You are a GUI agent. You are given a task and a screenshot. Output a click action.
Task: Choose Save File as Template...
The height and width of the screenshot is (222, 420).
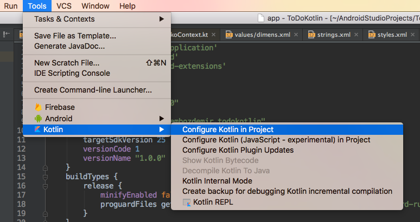[x=97, y=36]
